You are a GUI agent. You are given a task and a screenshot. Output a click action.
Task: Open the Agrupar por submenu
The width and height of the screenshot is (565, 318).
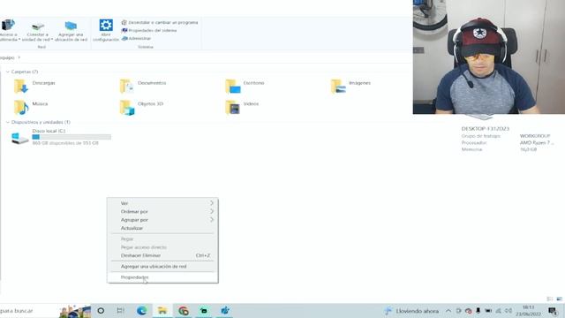tap(162, 220)
